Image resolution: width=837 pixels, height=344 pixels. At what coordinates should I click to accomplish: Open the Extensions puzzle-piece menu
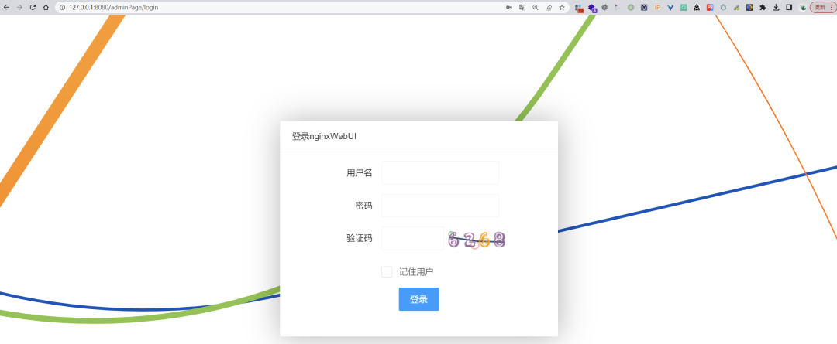click(x=763, y=8)
